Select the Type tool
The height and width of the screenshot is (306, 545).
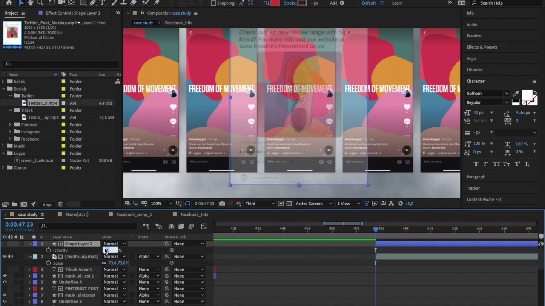tap(102, 3)
